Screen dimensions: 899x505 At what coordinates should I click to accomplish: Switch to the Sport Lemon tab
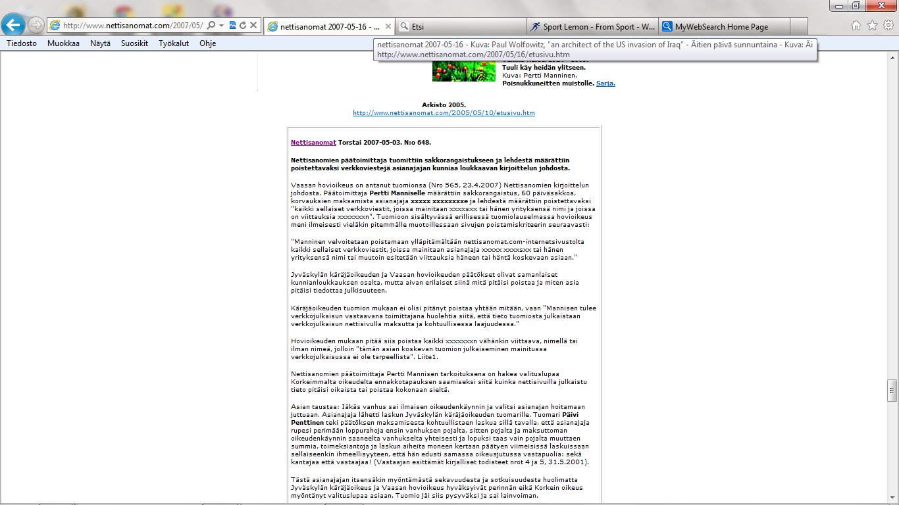pyautogui.click(x=592, y=26)
